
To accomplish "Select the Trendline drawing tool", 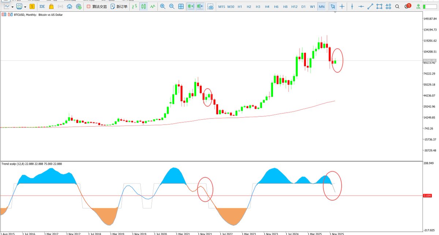I will [369, 6].
